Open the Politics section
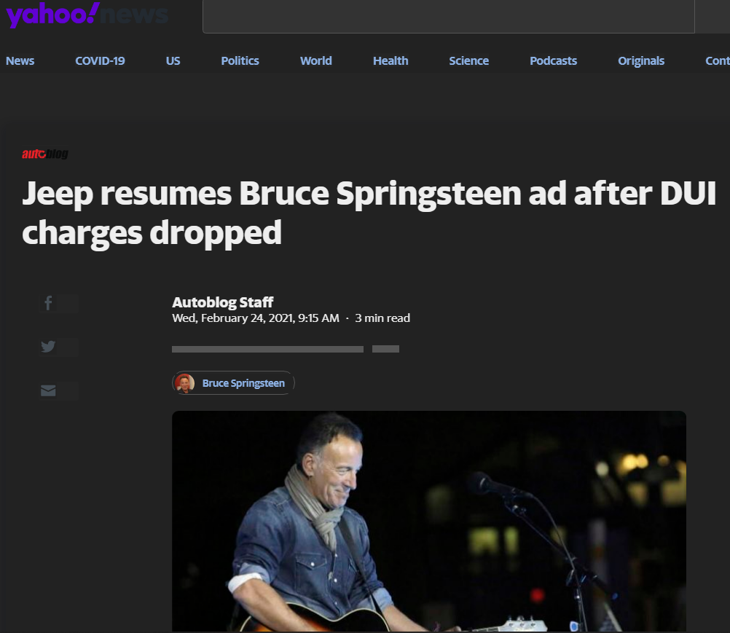730x633 pixels. coord(240,61)
